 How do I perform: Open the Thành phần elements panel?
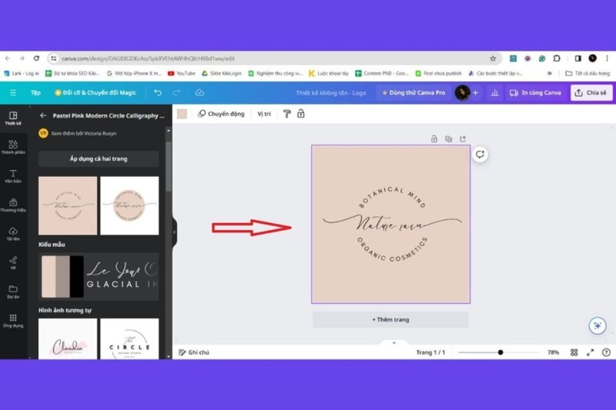(x=13, y=147)
